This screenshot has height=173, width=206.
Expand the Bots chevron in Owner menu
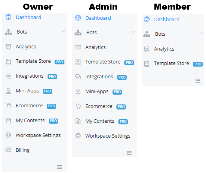point(63,31)
